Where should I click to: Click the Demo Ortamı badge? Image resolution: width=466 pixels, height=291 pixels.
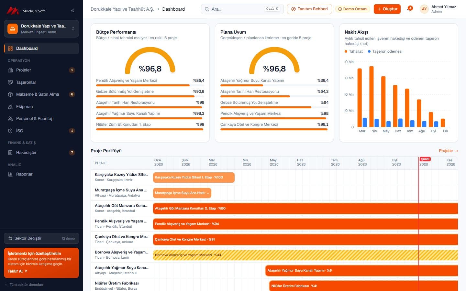pyautogui.click(x=353, y=9)
